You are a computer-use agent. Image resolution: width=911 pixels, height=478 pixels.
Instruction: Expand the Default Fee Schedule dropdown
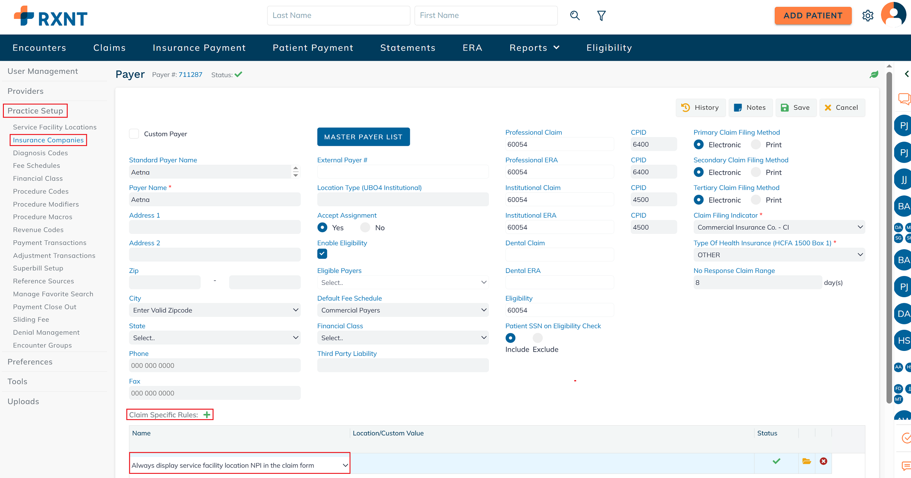click(403, 310)
